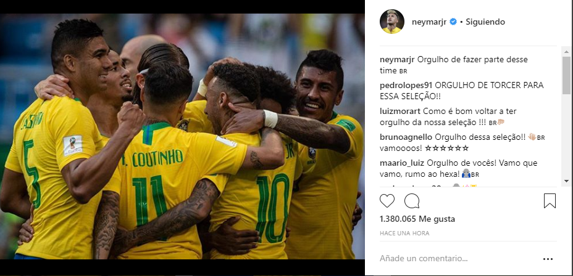Viewport: 573px width, 276px height.
Task: Open pedrolopes91's profile from comment
Action: [x=406, y=85]
